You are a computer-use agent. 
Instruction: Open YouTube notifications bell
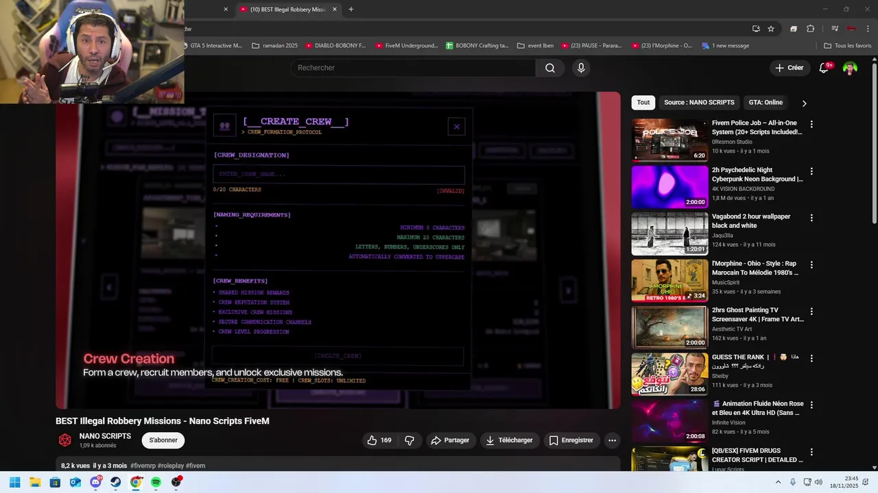point(825,68)
